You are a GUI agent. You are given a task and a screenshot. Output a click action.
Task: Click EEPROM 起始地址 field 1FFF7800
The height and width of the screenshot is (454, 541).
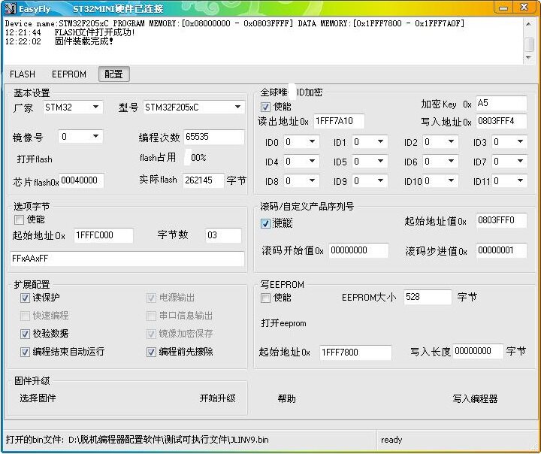[x=355, y=353]
